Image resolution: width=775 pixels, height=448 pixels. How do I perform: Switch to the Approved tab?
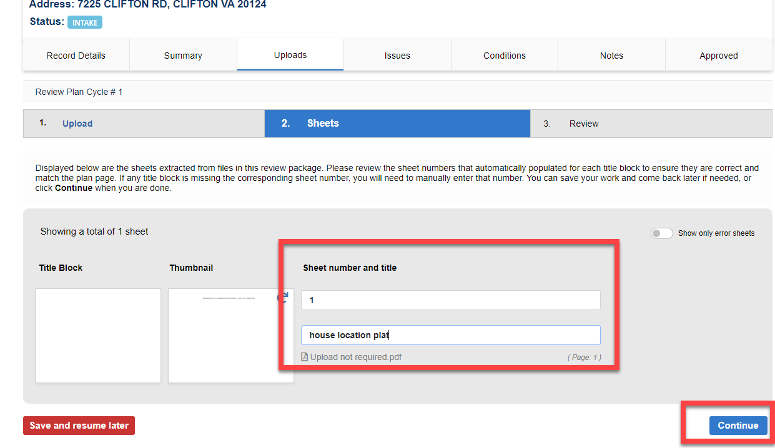click(x=719, y=55)
